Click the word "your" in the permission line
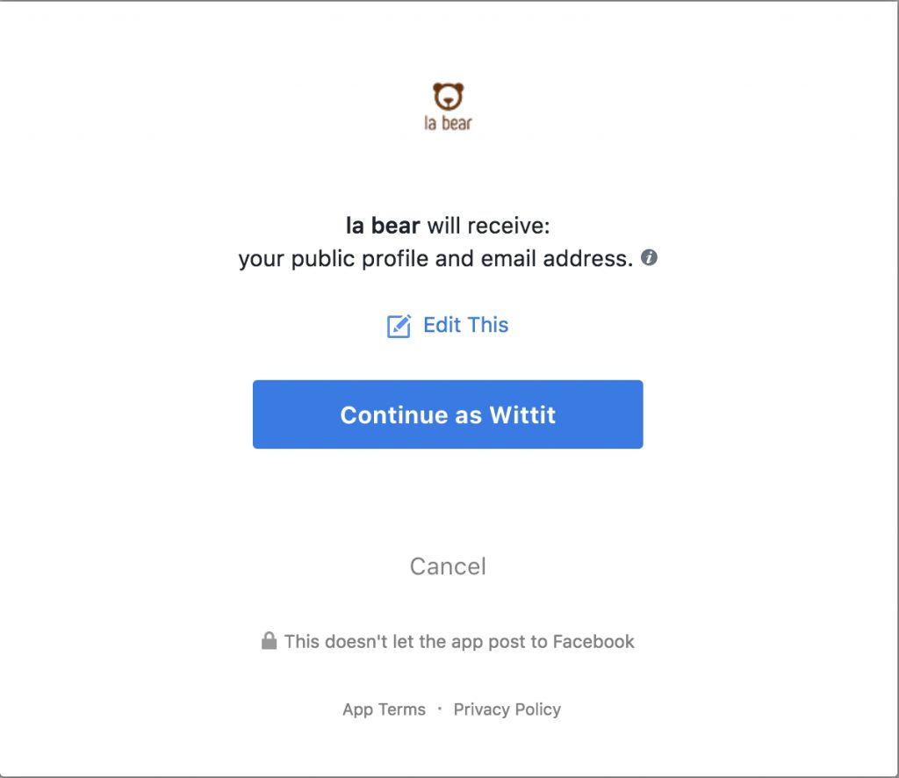899x778 pixels. pyautogui.click(x=259, y=259)
